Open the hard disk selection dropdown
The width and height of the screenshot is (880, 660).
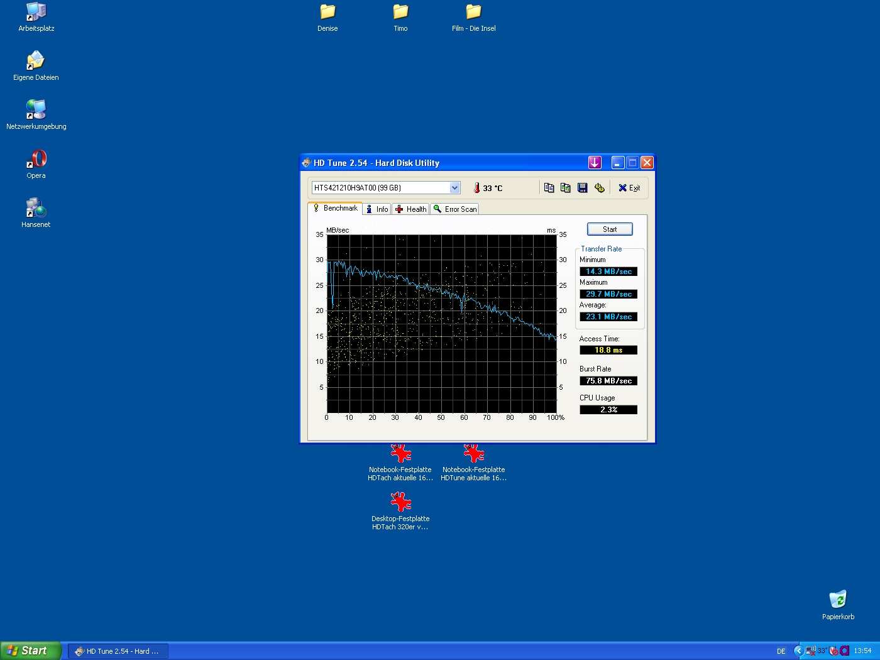[x=454, y=188]
